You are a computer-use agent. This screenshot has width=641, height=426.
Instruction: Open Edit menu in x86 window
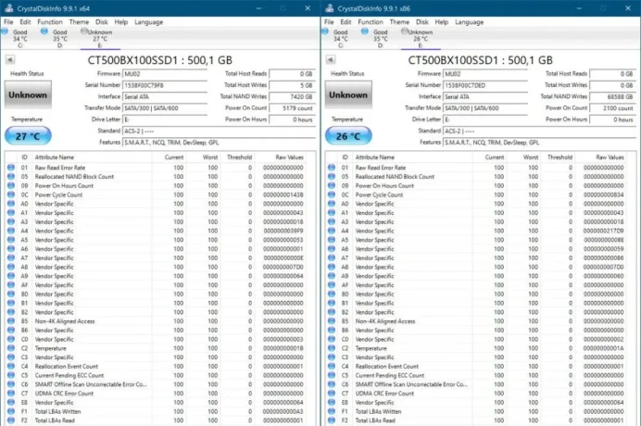click(346, 22)
